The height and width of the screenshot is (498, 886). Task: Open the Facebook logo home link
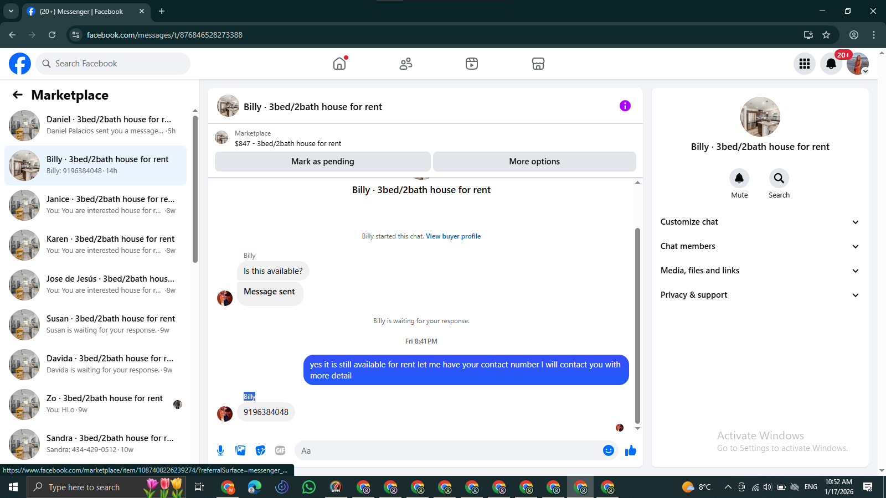click(x=20, y=64)
